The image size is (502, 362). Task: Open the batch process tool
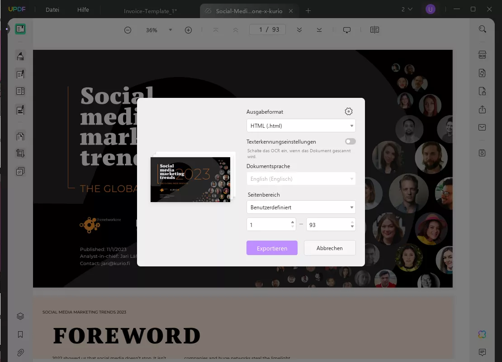(20, 171)
